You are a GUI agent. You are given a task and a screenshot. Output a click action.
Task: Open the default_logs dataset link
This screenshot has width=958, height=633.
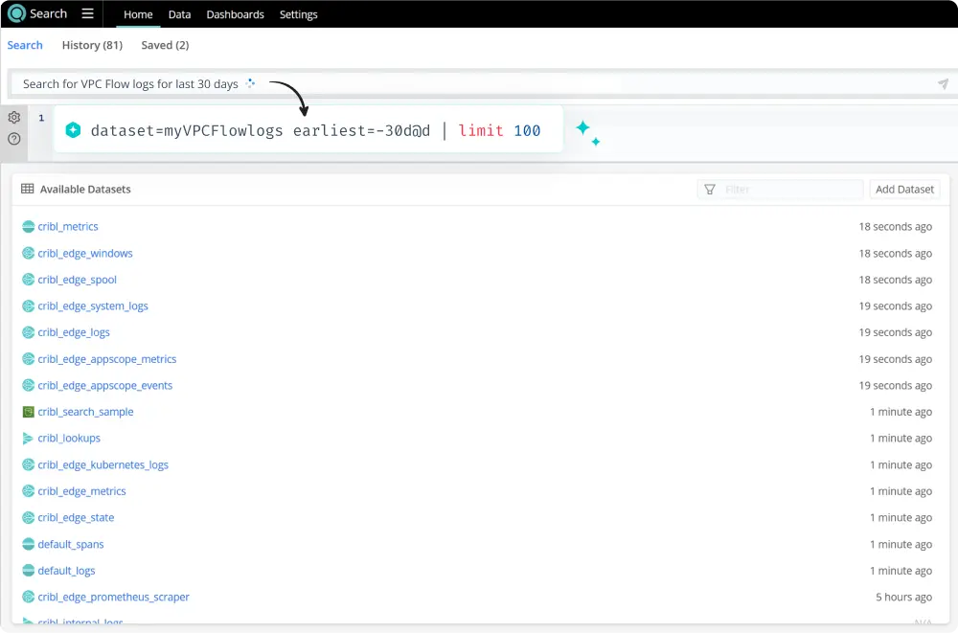coord(67,570)
